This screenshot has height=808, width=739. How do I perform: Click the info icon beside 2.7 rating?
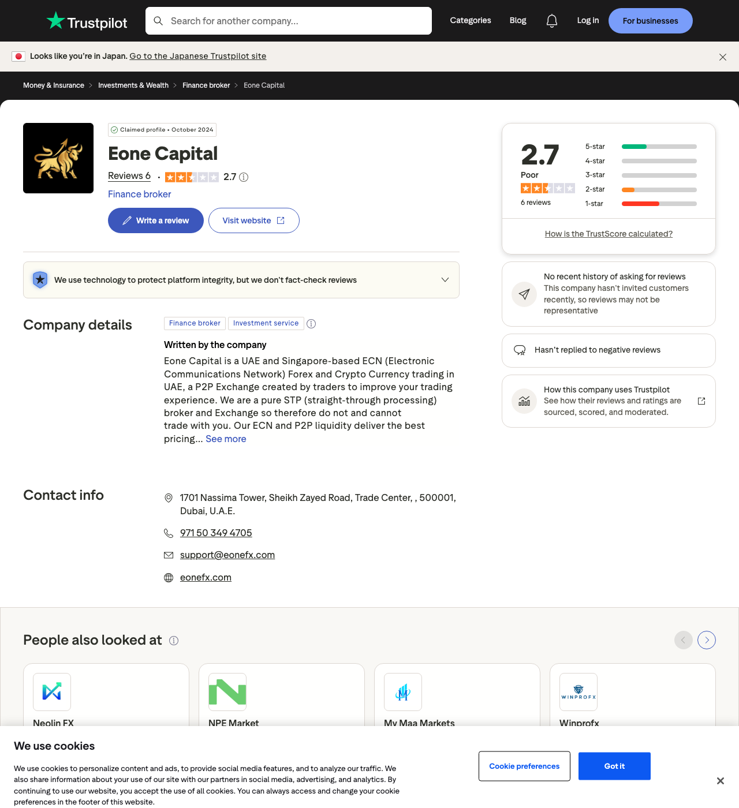244,177
